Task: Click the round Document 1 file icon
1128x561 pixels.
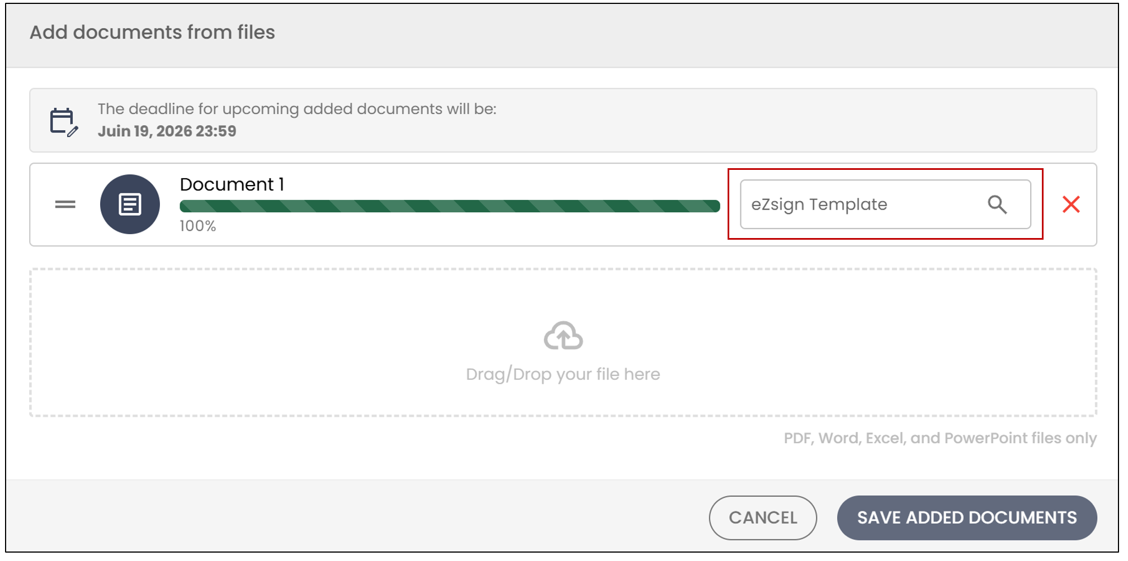Action: pyautogui.click(x=130, y=205)
